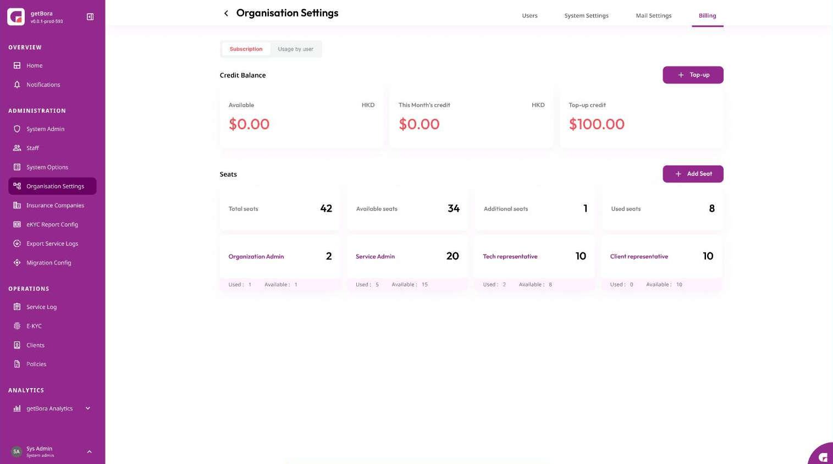Screen dimensions: 833x464
Task: Select the Usage by user sub-tab
Action: [296, 49]
